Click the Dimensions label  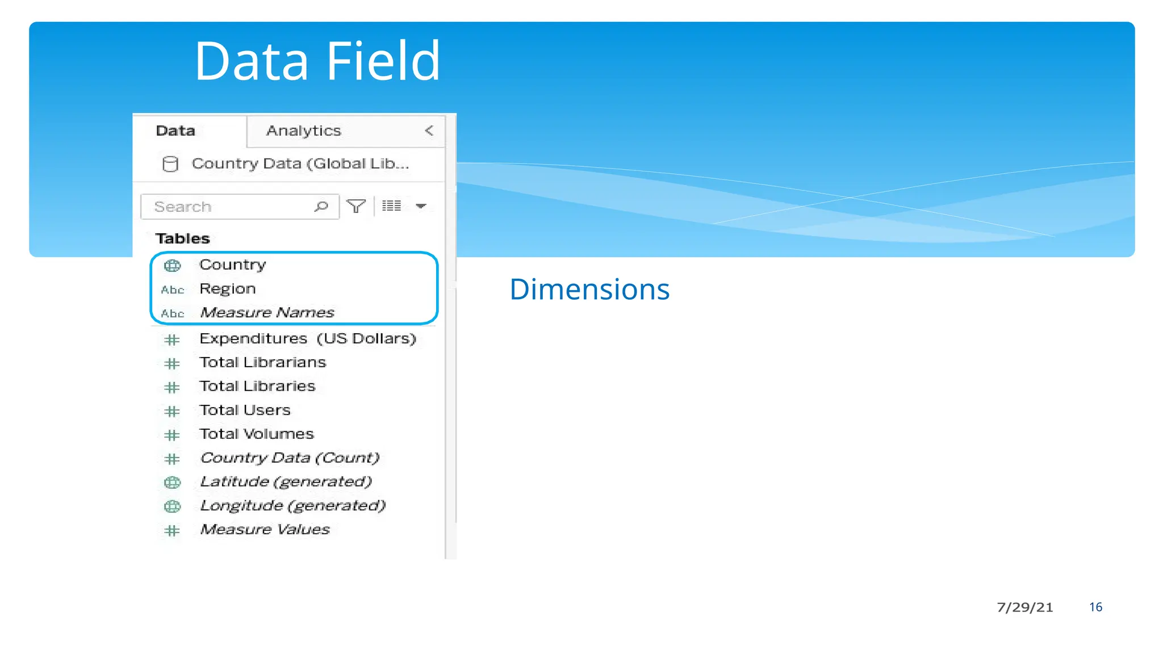pos(589,290)
